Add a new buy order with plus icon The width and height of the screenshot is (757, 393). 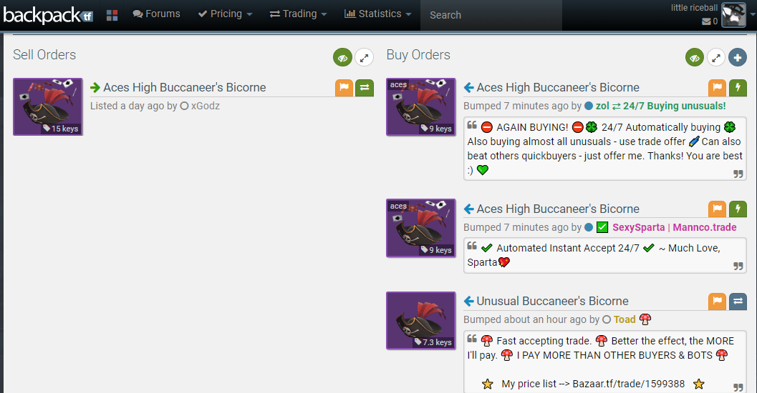pyautogui.click(x=737, y=58)
